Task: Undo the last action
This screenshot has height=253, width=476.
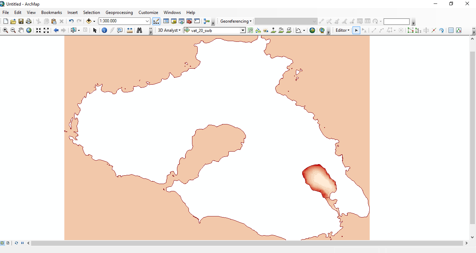Action: click(x=71, y=21)
